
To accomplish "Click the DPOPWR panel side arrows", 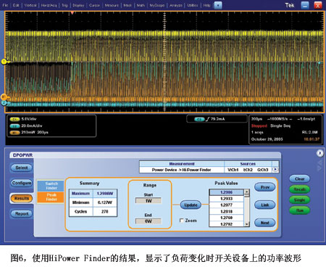I will tap(319, 165).
